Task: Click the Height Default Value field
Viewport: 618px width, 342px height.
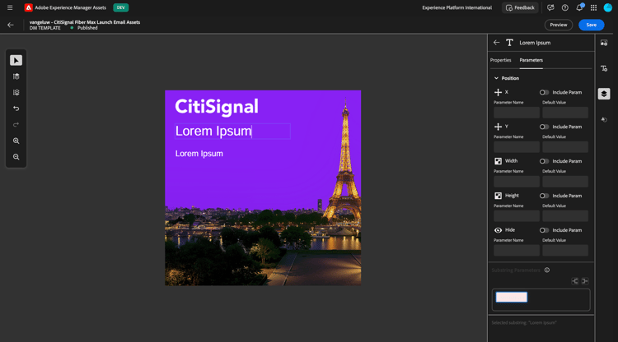Action: click(565, 216)
